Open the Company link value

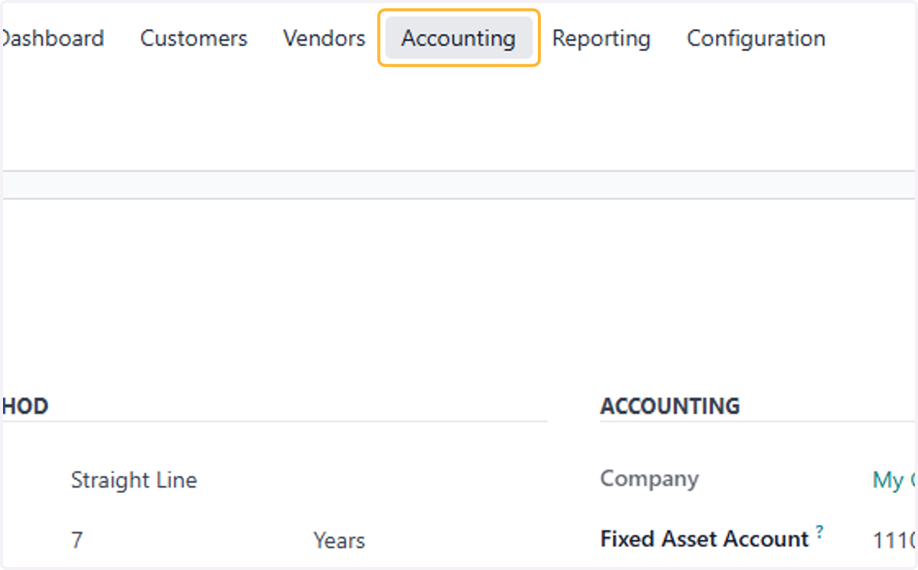(895, 480)
